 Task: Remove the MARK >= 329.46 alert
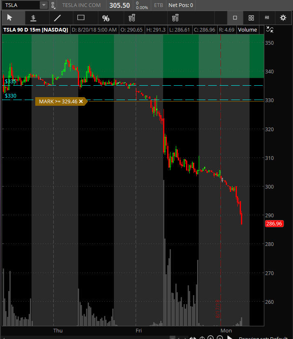point(81,101)
